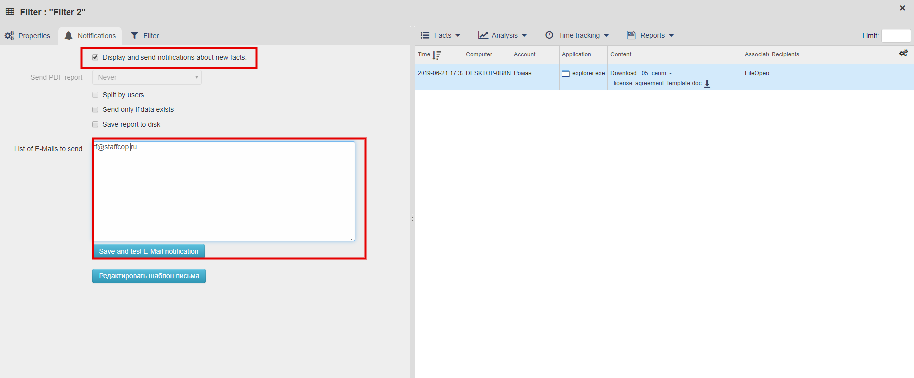Uncheck Display and send notifications about new facts

click(95, 57)
